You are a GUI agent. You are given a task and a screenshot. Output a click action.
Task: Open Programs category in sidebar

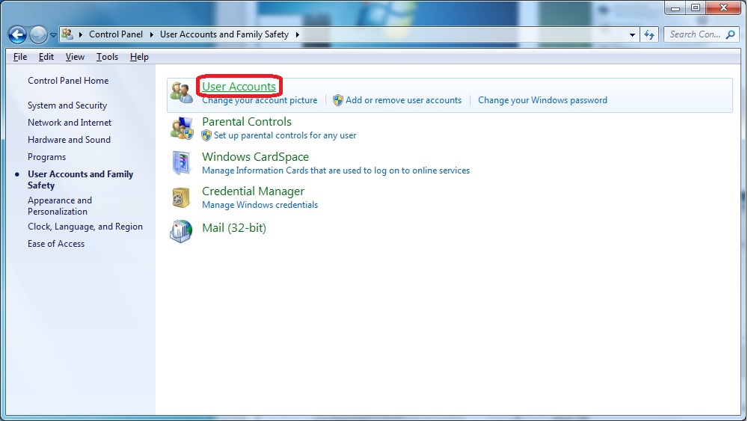(46, 157)
